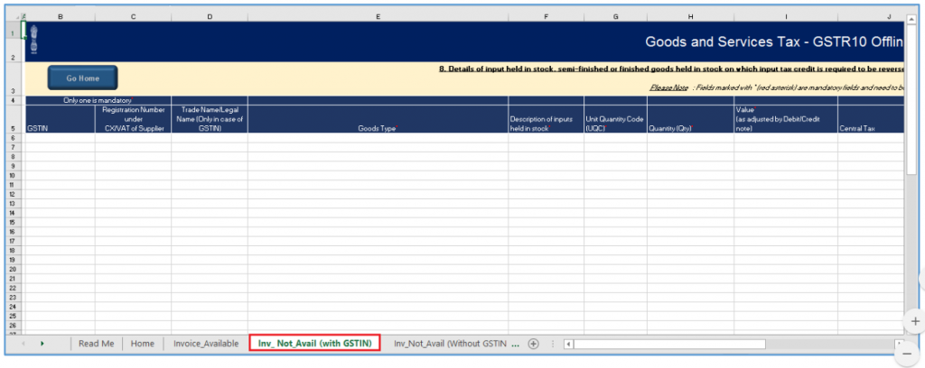This screenshot has height=368, width=925.
Task: Click the government emblem logo
Action: click(x=33, y=40)
